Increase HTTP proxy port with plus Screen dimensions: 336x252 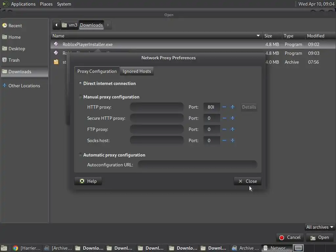click(x=233, y=107)
